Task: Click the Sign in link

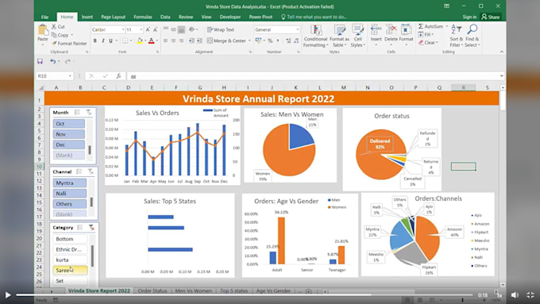Action: click(x=469, y=17)
